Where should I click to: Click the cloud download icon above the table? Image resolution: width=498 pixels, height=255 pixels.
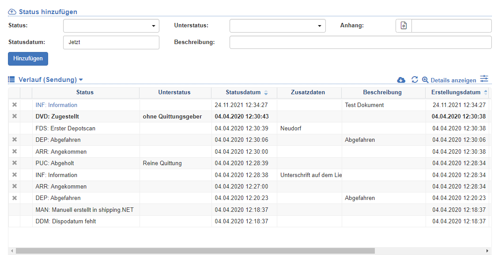click(401, 80)
